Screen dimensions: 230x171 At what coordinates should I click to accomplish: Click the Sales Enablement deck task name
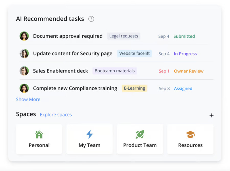click(60, 71)
